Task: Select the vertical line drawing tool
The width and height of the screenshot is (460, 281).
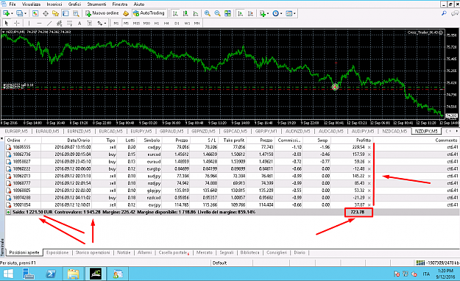Action: 29,24
